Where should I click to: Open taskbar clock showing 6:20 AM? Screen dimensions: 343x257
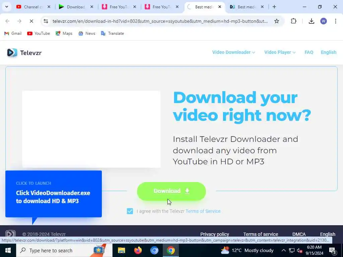[314, 250]
